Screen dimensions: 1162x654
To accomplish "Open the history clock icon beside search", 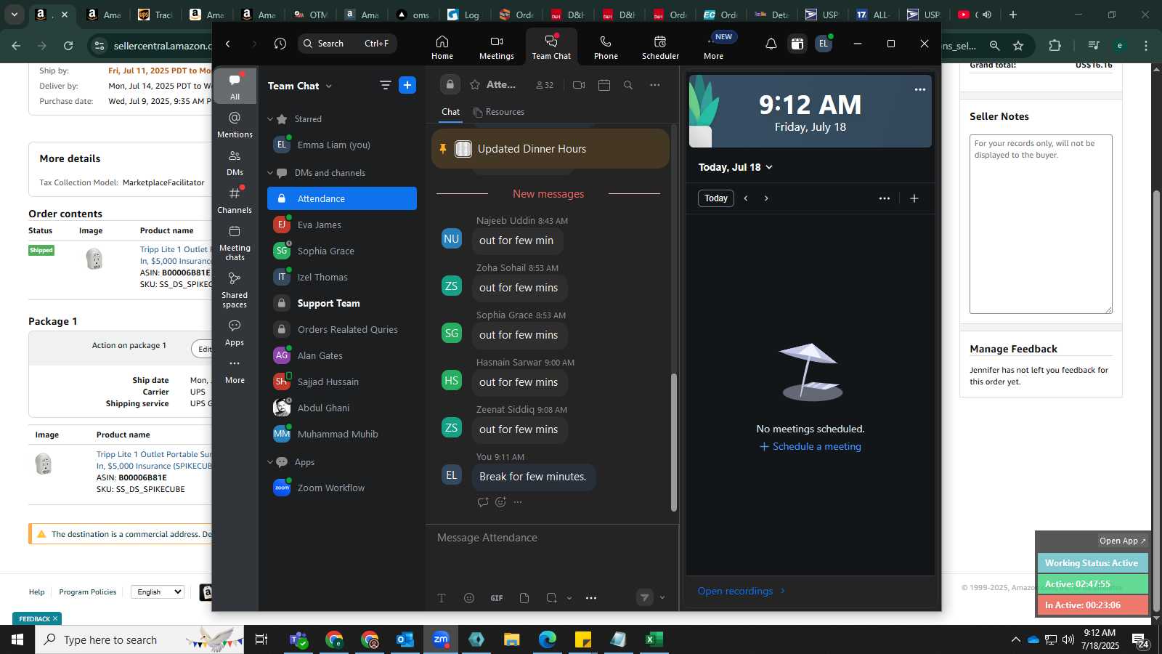I will pyautogui.click(x=280, y=44).
